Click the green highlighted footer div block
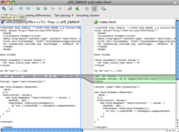Viewport: 179px width, 132px height. click(x=135, y=79)
